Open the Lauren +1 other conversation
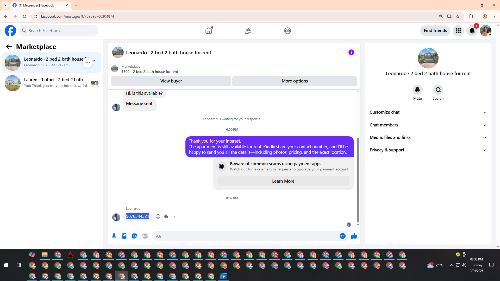The image size is (500, 281). click(52, 83)
